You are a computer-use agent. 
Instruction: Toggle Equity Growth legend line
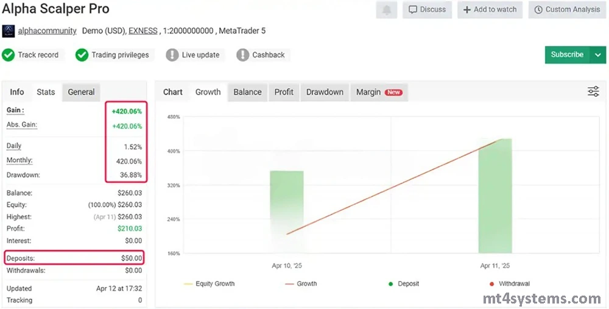tap(188, 284)
